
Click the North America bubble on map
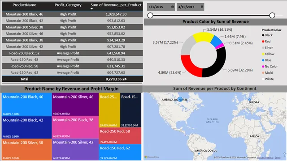coord(180,99)
